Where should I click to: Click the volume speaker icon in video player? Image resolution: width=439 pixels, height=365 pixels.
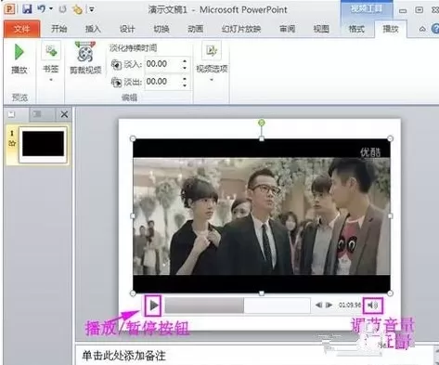tap(373, 306)
